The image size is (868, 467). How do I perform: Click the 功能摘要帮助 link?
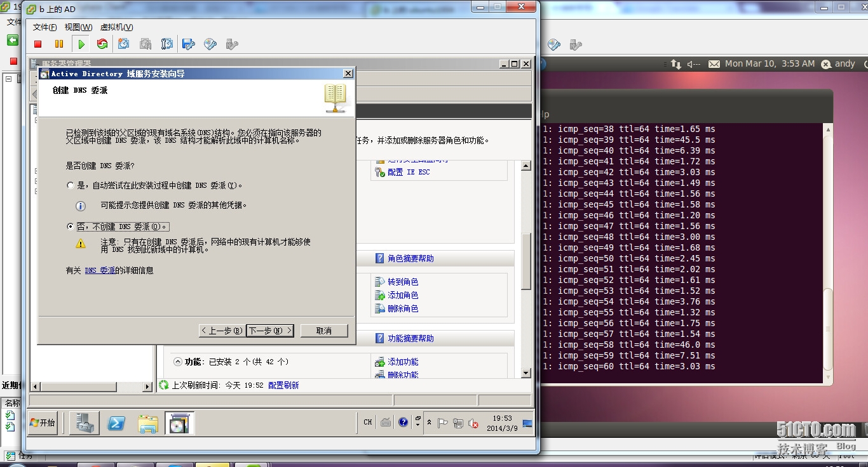pos(410,338)
